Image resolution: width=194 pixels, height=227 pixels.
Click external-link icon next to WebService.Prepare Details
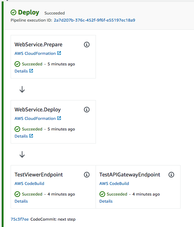click(31, 71)
